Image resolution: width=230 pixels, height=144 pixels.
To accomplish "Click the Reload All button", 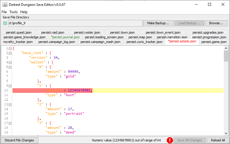I will 218,140.
